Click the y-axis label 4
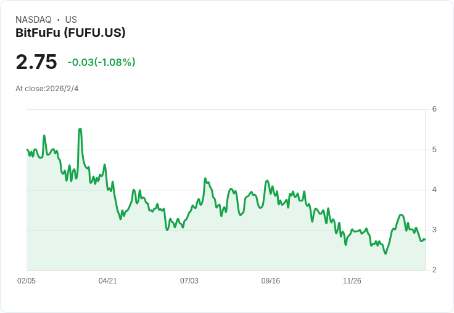This screenshot has width=454, height=313. point(434,190)
